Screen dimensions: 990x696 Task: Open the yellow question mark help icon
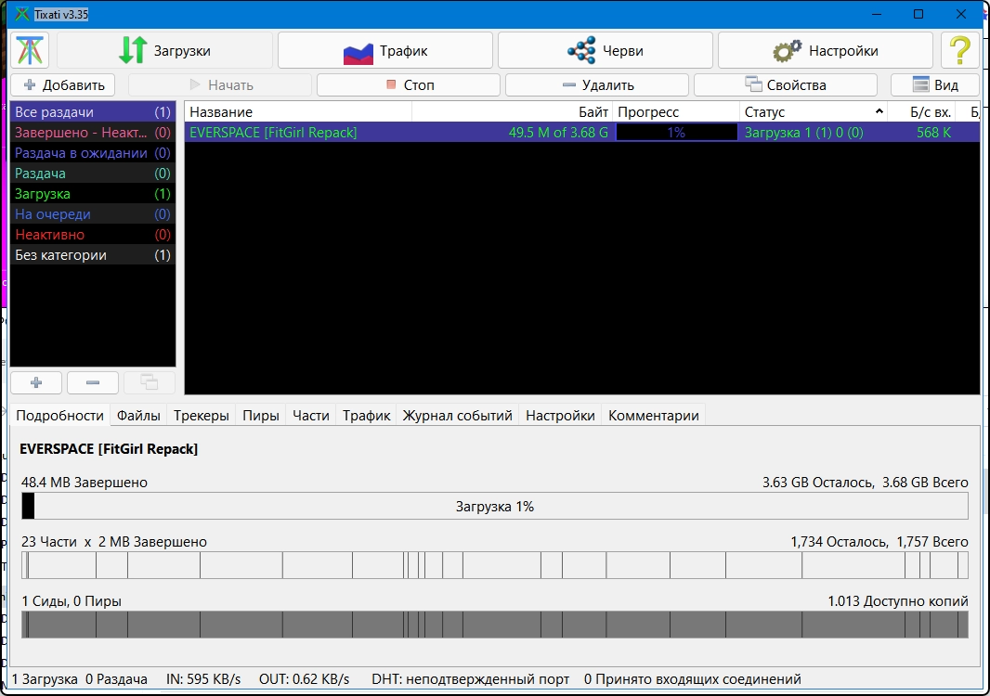coord(959,50)
